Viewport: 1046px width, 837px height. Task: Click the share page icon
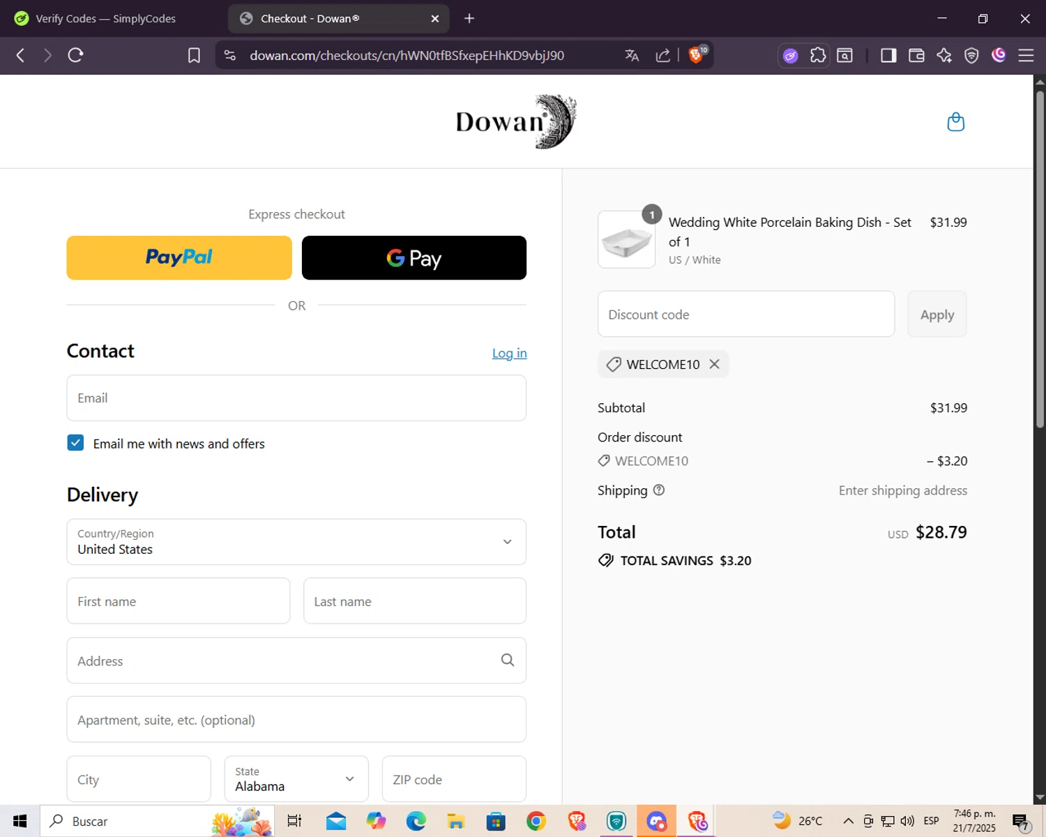coord(663,55)
